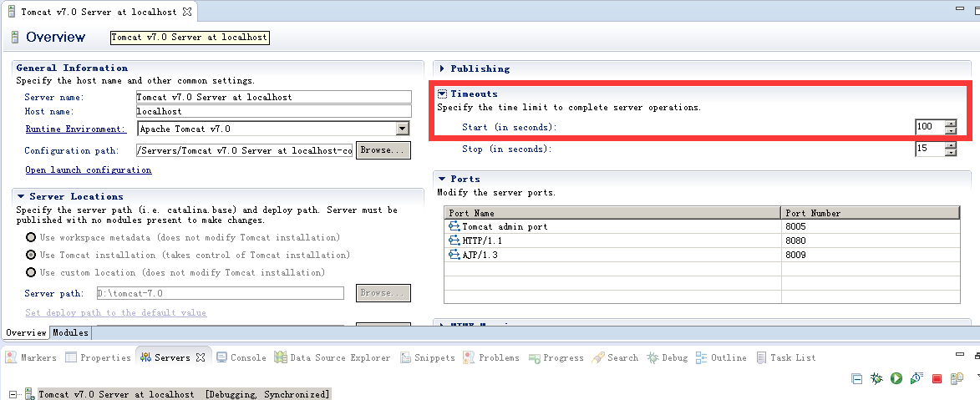Increase the Start timeout value

pyautogui.click(x=951, y=123)
